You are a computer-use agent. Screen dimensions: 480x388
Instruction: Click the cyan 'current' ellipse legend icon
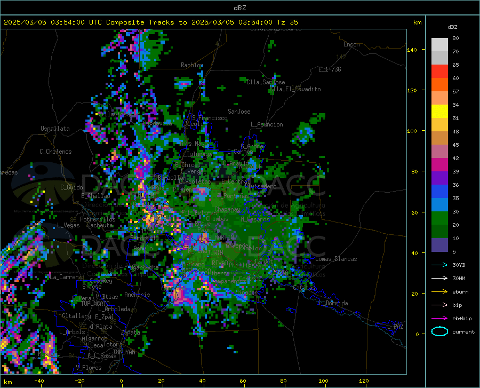[x=439, y=331]
